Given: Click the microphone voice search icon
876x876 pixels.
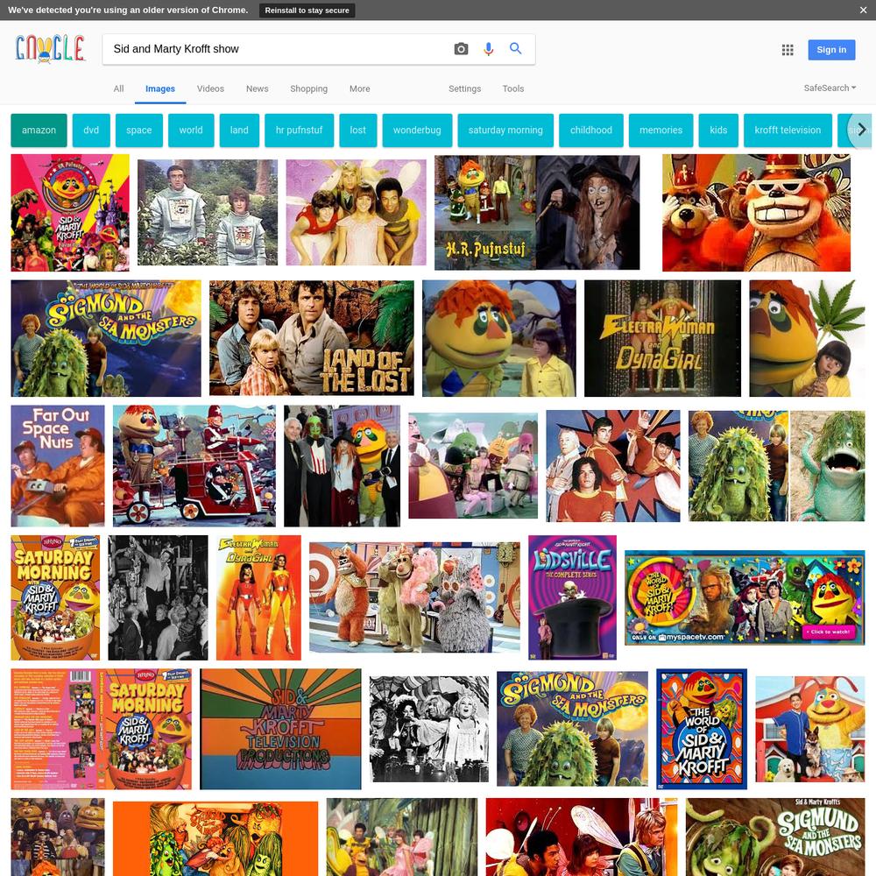Looking at the screenshot, I should [x=488, y=49].
